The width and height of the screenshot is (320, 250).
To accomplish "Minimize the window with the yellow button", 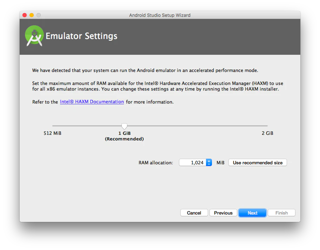I will pyautogui.click(x=32, y=15).
